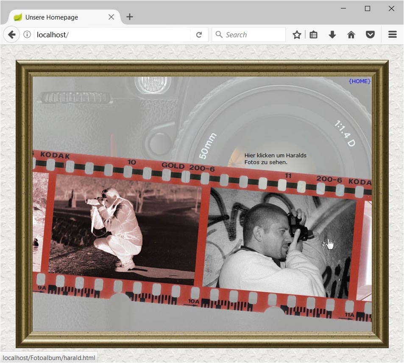Bookmark this page with the star
Image resolution: width=404 pixels, height=363 pixels.
pyautogui.click(x=297, y=35)
